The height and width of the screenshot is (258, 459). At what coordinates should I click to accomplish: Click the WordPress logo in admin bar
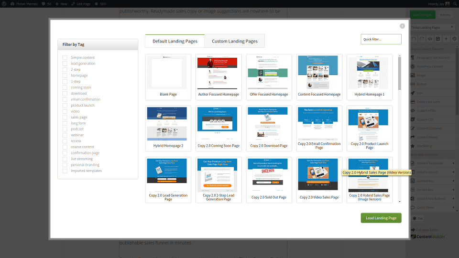tap(4, 3)
